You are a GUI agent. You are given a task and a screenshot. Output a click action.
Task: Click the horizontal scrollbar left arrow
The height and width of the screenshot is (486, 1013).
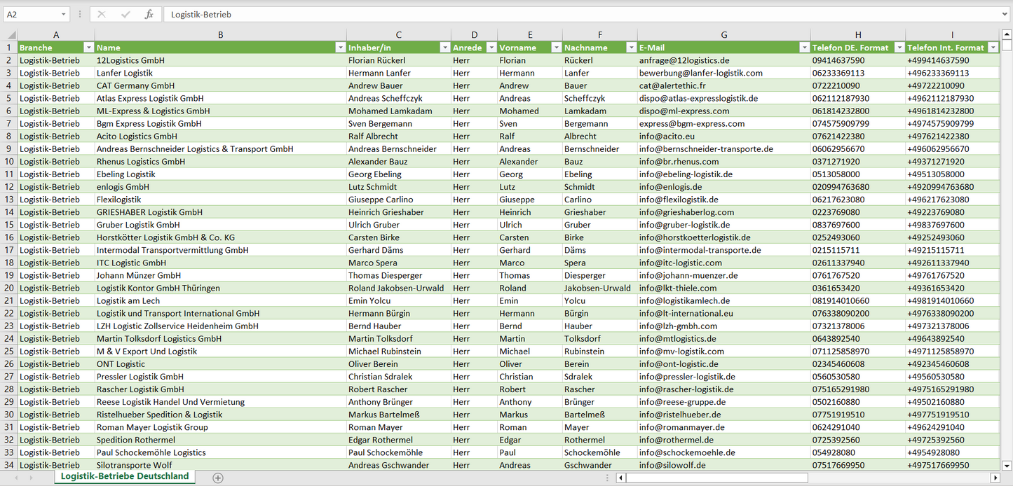tap(620, 478)
